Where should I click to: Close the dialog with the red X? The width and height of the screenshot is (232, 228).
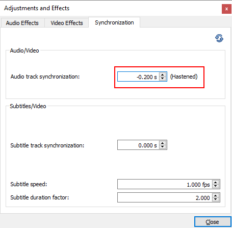click(x=226, y=9)
